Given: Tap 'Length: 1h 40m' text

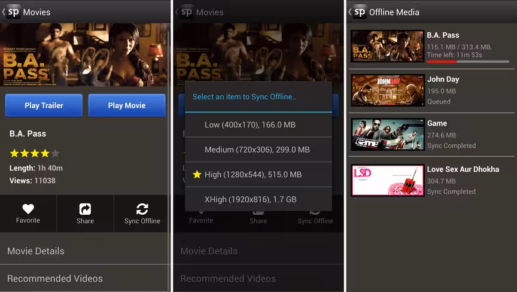Looking at the screenshot, I should [x=36, y=168].
